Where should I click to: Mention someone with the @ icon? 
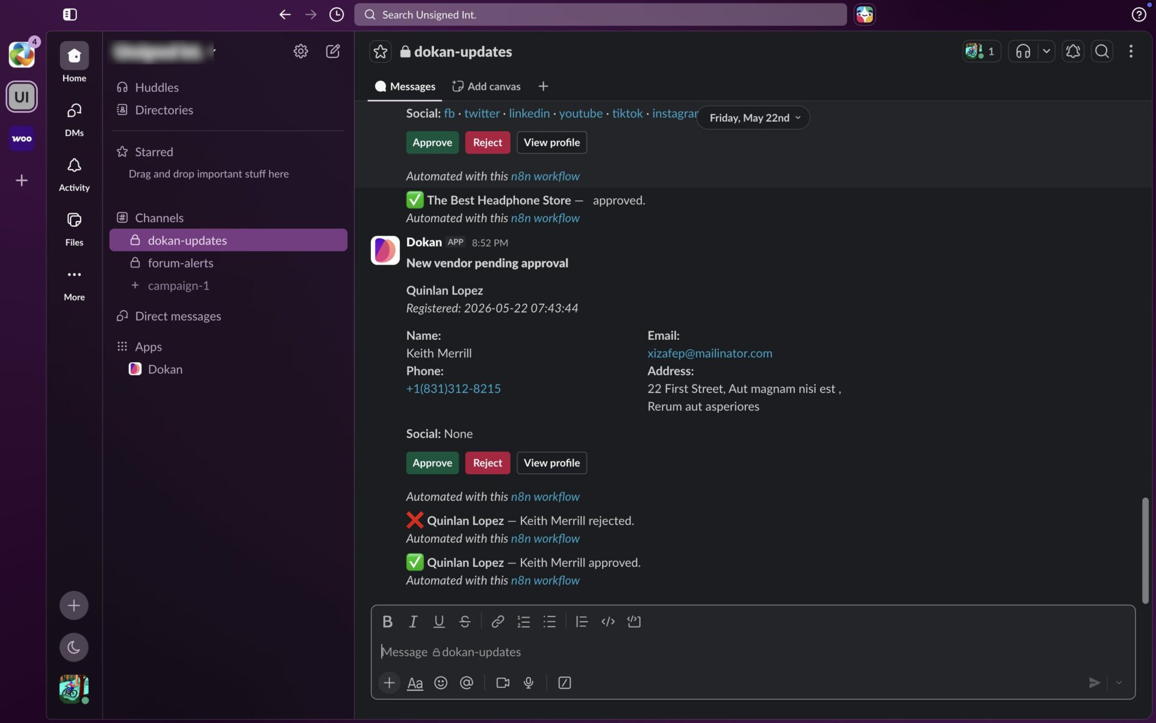point(467,683)
